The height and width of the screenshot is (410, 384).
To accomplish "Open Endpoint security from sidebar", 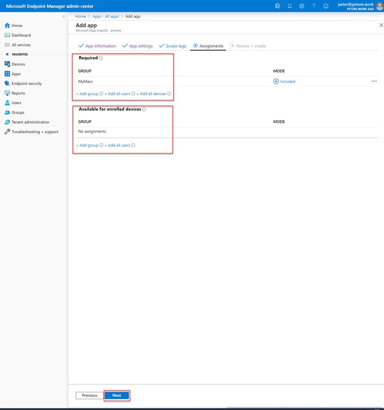I will click(26, 83).
